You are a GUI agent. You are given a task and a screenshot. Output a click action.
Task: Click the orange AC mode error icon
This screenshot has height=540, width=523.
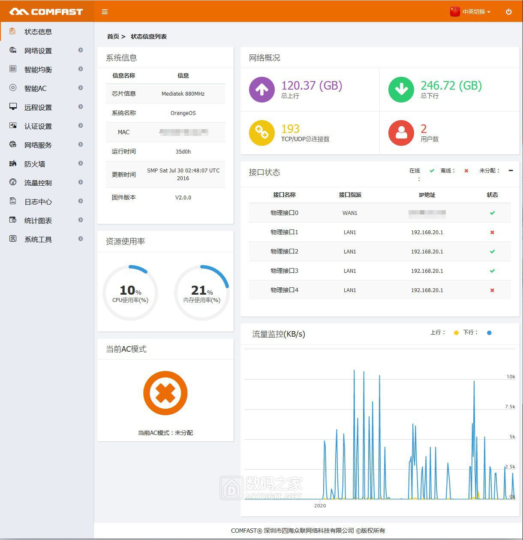pos(165,393)
